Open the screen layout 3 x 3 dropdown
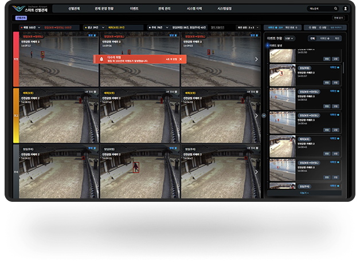 click(x=249, y=27)
